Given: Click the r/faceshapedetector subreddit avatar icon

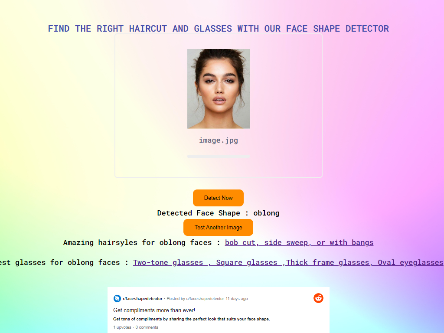Looking at the screenshot, I should [x=117, y=298].
